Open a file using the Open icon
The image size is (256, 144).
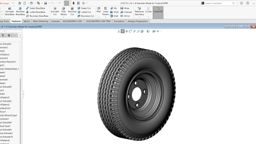click(31, 3)
